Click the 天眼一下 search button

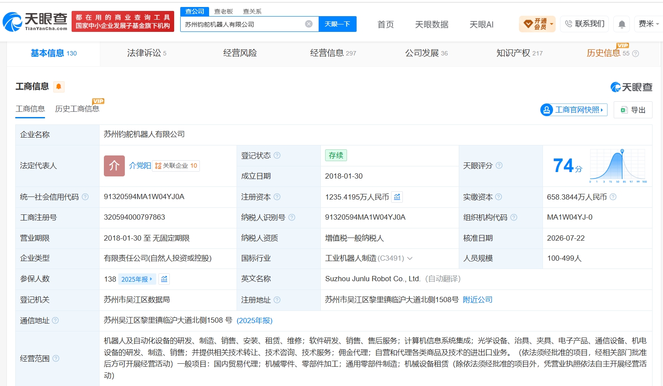(337, 24)
